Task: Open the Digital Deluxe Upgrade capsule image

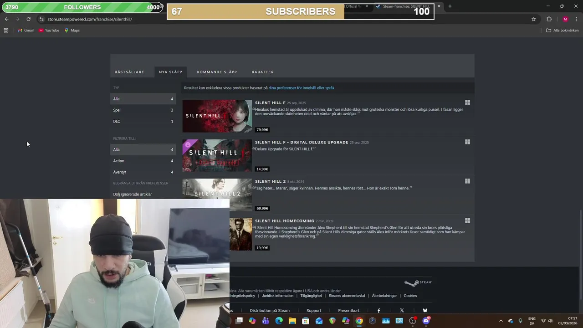Action: (x=217, y=155)
